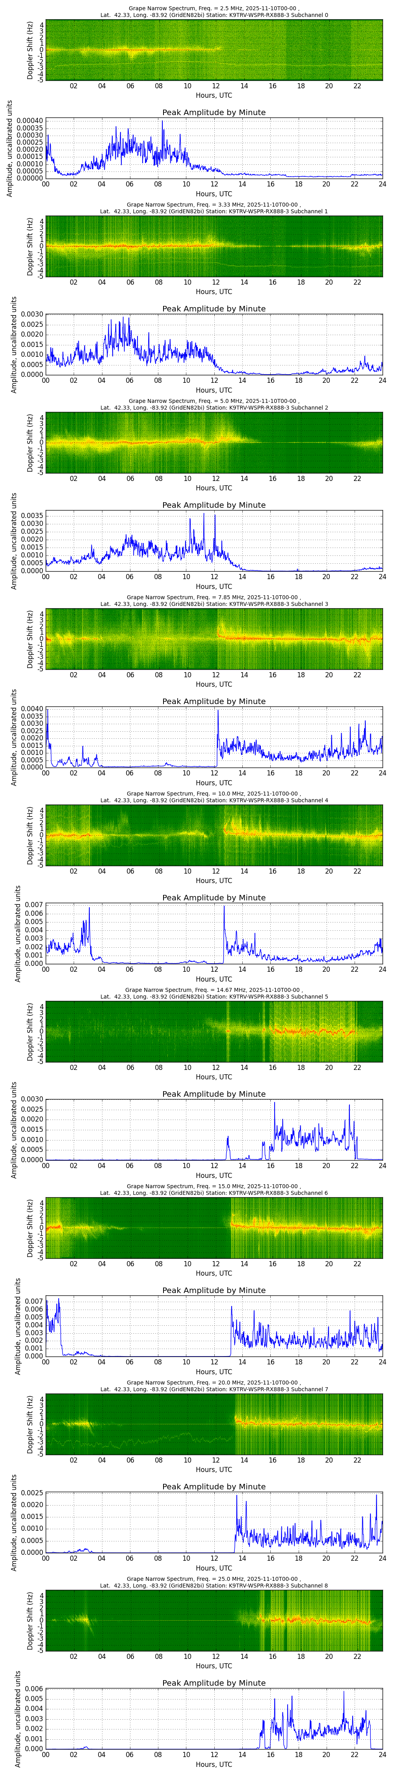Select the station line ending in Subchannel 3
The width and height of the screenshot is (394, 1774).
214,604
